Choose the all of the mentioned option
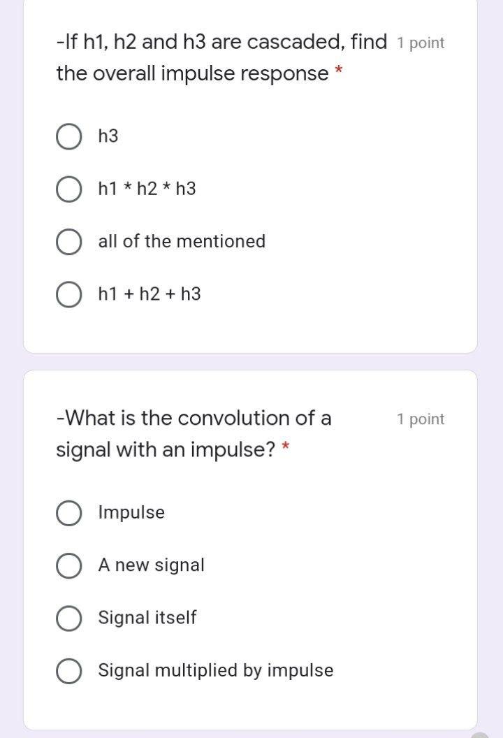The image size is (503, 738). click(x=68, y=242)
